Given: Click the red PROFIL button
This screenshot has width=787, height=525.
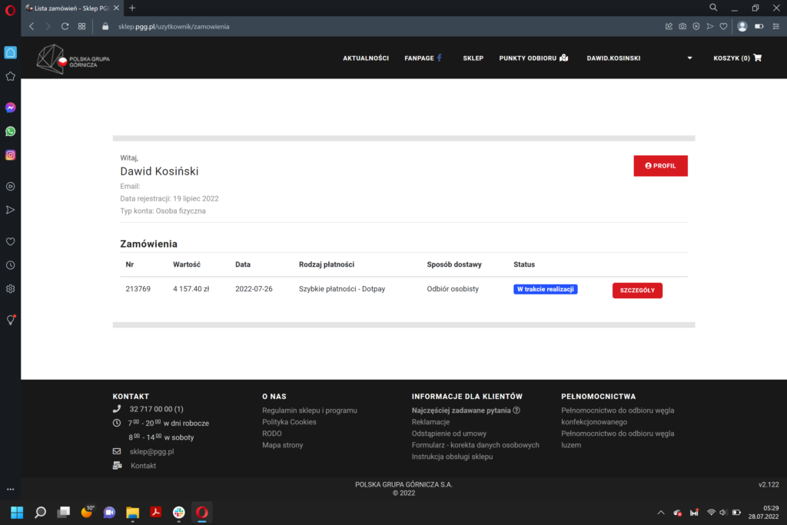Looking at the screenshot, I should (660, 165).
